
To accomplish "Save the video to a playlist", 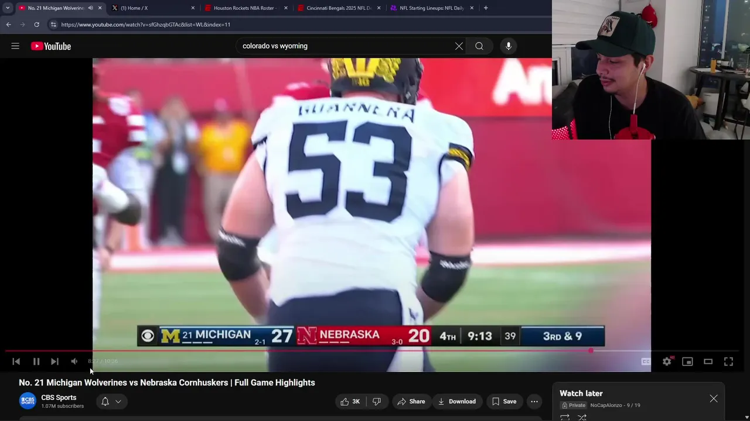I will tap(504, 402).
